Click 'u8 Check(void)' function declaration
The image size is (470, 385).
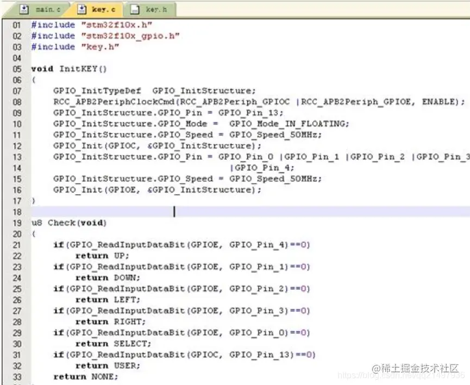tap(69, 222)
